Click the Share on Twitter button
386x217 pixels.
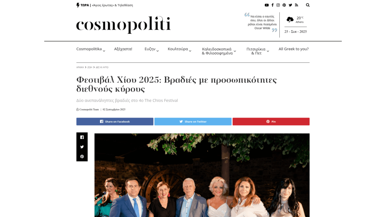coord(193,122)
